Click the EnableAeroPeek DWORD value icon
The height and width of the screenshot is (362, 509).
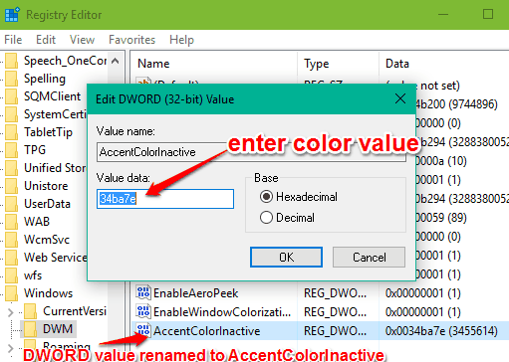point(143,292)
